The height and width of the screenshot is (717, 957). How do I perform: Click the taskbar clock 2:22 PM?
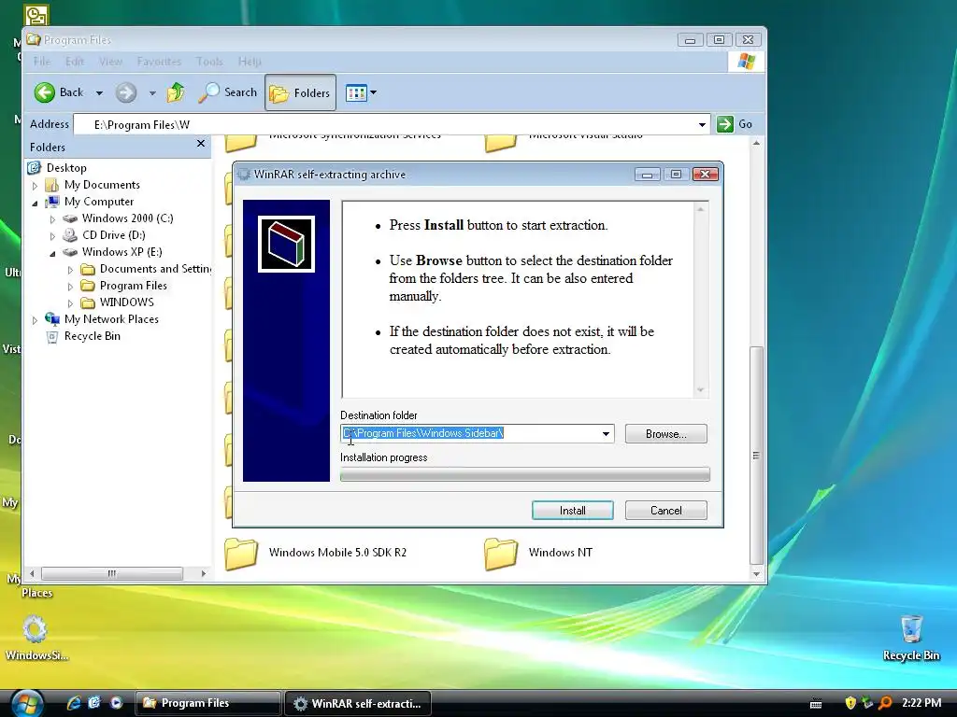[x=921, y=703]
